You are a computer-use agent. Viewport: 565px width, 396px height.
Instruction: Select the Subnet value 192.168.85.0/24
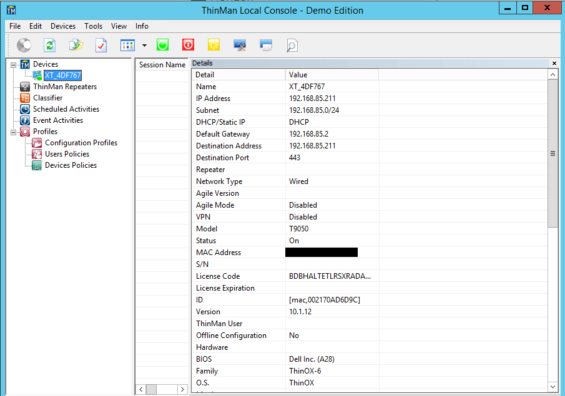click(x=314, y=110)
